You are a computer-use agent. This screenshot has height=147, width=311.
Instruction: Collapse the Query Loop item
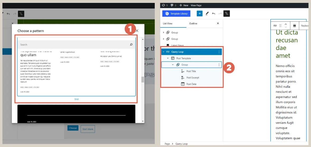163,52
